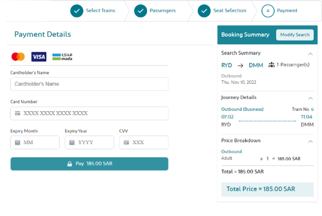The image size is (322, 216).
Task: Click the Mastercard logo icon
Action: pyautogui.click(x=18, y=56)
